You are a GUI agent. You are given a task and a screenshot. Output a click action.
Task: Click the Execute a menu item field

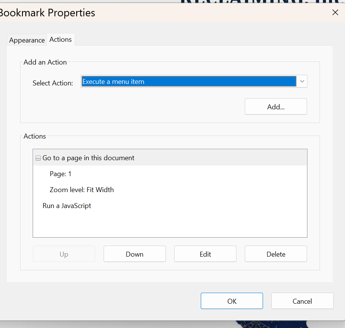[189, 81]
